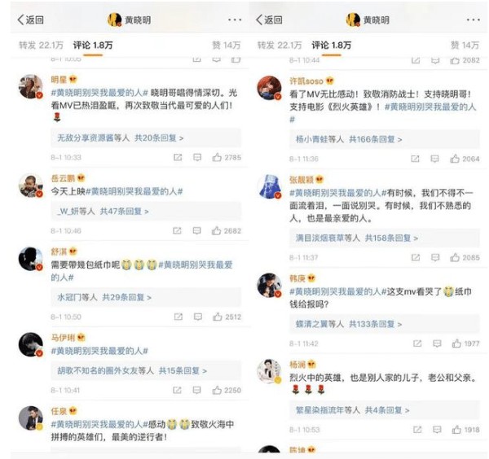Select 赞 14万 tab on right screen

(x=465, y=45)
